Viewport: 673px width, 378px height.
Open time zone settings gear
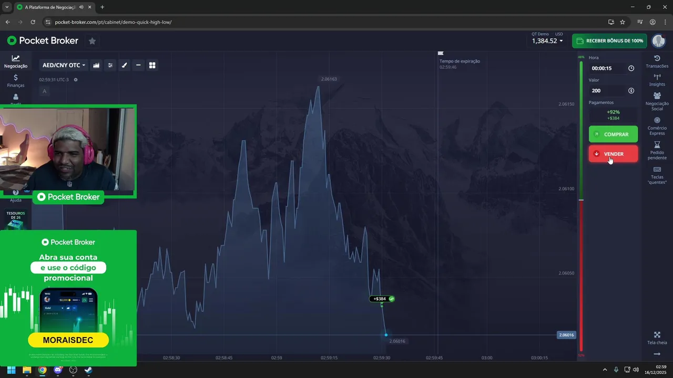76,80
